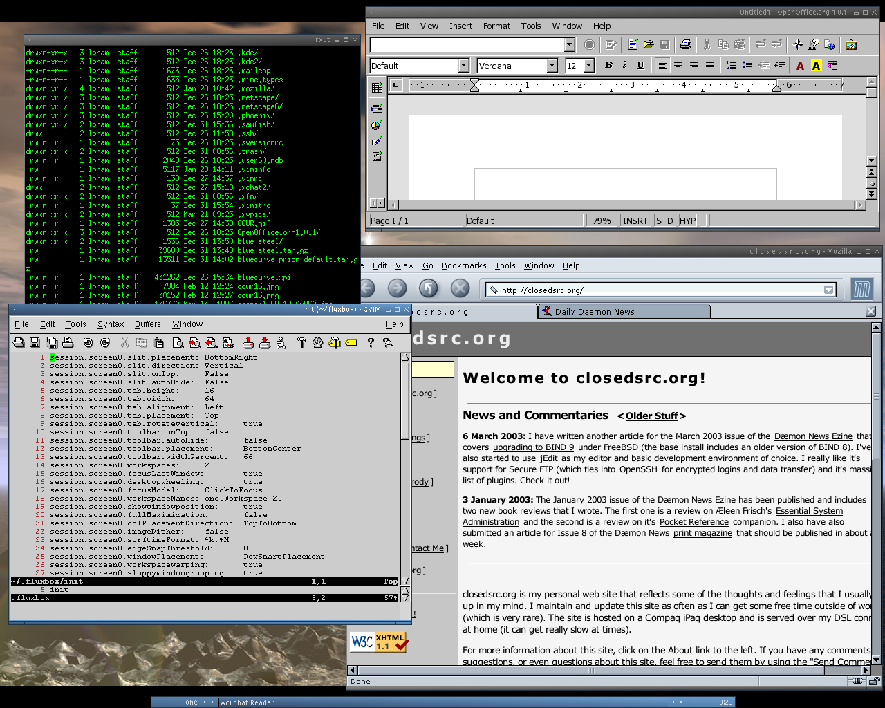885x708 pixels.
Task: Click the Save all files icon in GVIM
Action: pyautogui.click(x=51, y=342)
